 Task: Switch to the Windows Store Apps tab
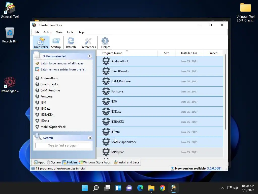95,162
